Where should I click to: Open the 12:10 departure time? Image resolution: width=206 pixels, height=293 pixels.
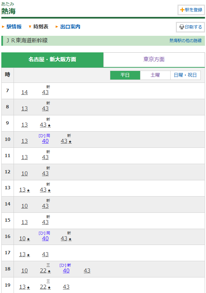click(25, 173)
